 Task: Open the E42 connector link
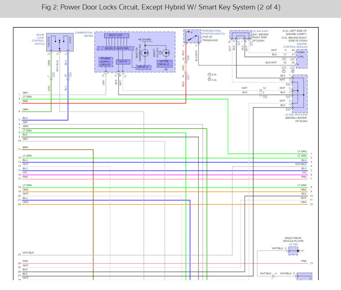click(x=288, y=84)
